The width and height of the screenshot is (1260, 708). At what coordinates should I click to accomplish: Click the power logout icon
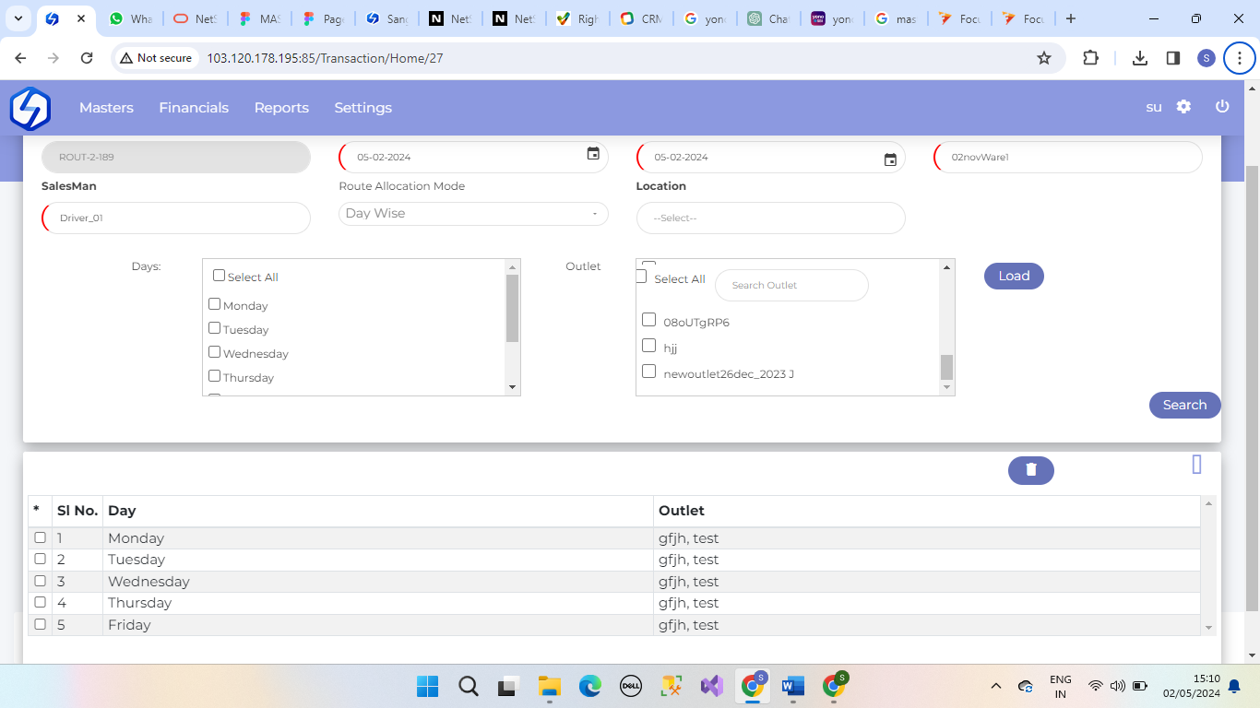[x=1222, y=107]
